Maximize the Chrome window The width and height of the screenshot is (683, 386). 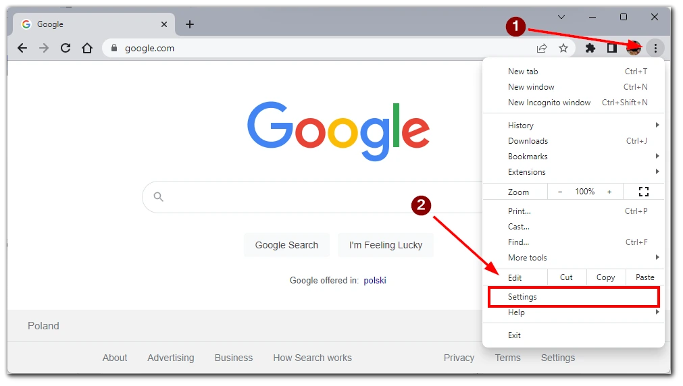coord(624,17)
